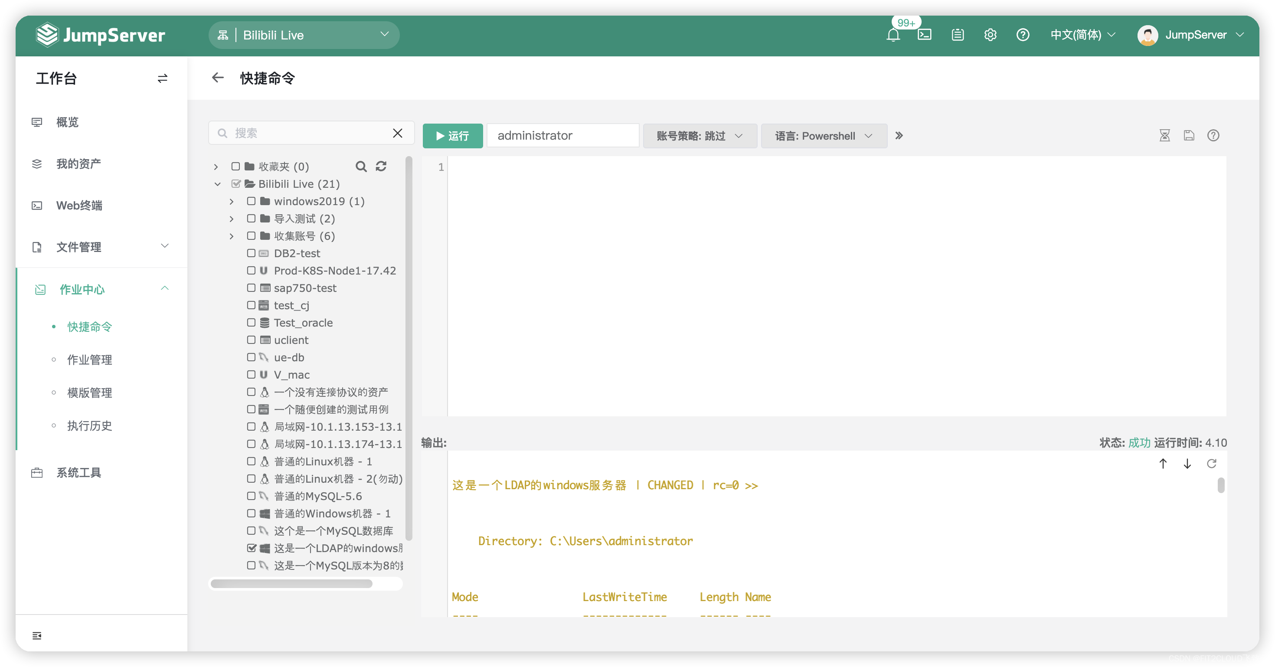Open the help question mark in header
Image resolution: width=1275 pixels, height=667 pixels.
pyautogui.click(x=1023, y=35)
